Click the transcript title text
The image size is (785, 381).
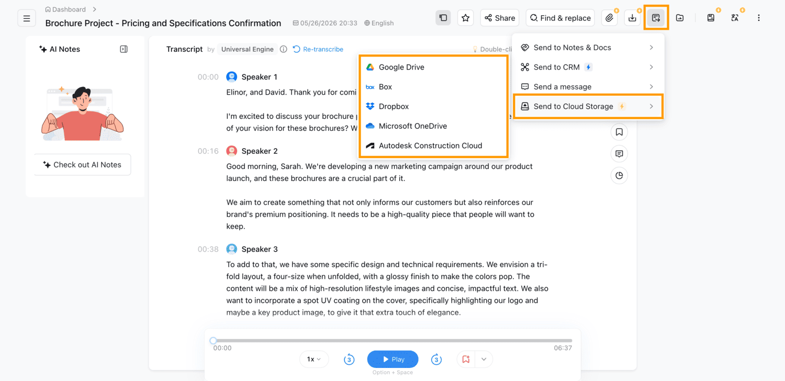(x=163, y=23)
